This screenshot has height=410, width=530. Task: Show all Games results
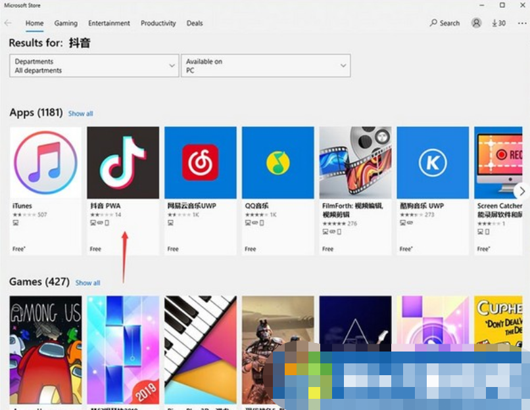pyautogui.click(x=87, y=283)
